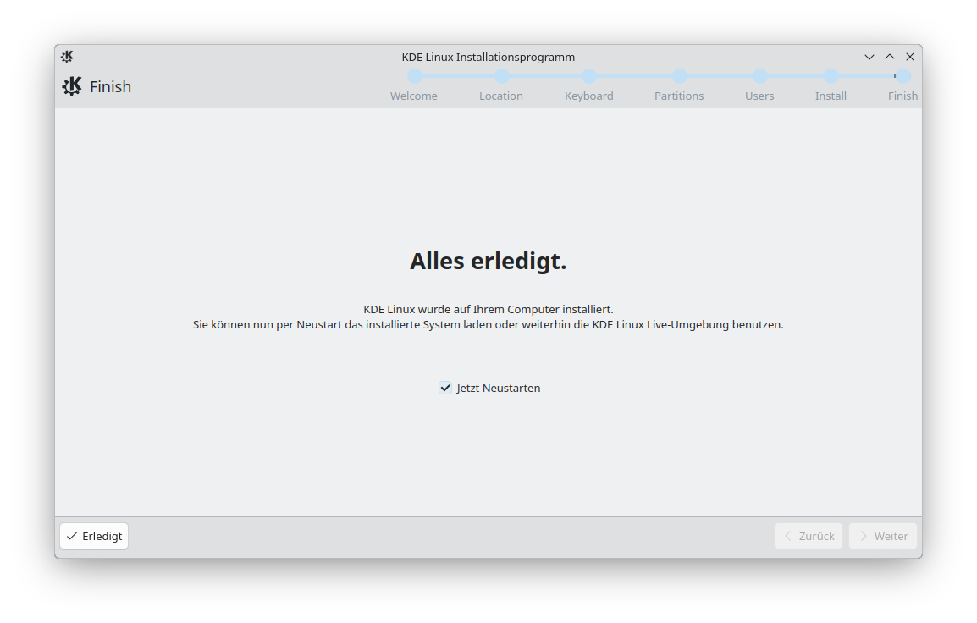
Task: Click the KDE gear logo beside the Finish heading
Action: click(x=72, y=86)
